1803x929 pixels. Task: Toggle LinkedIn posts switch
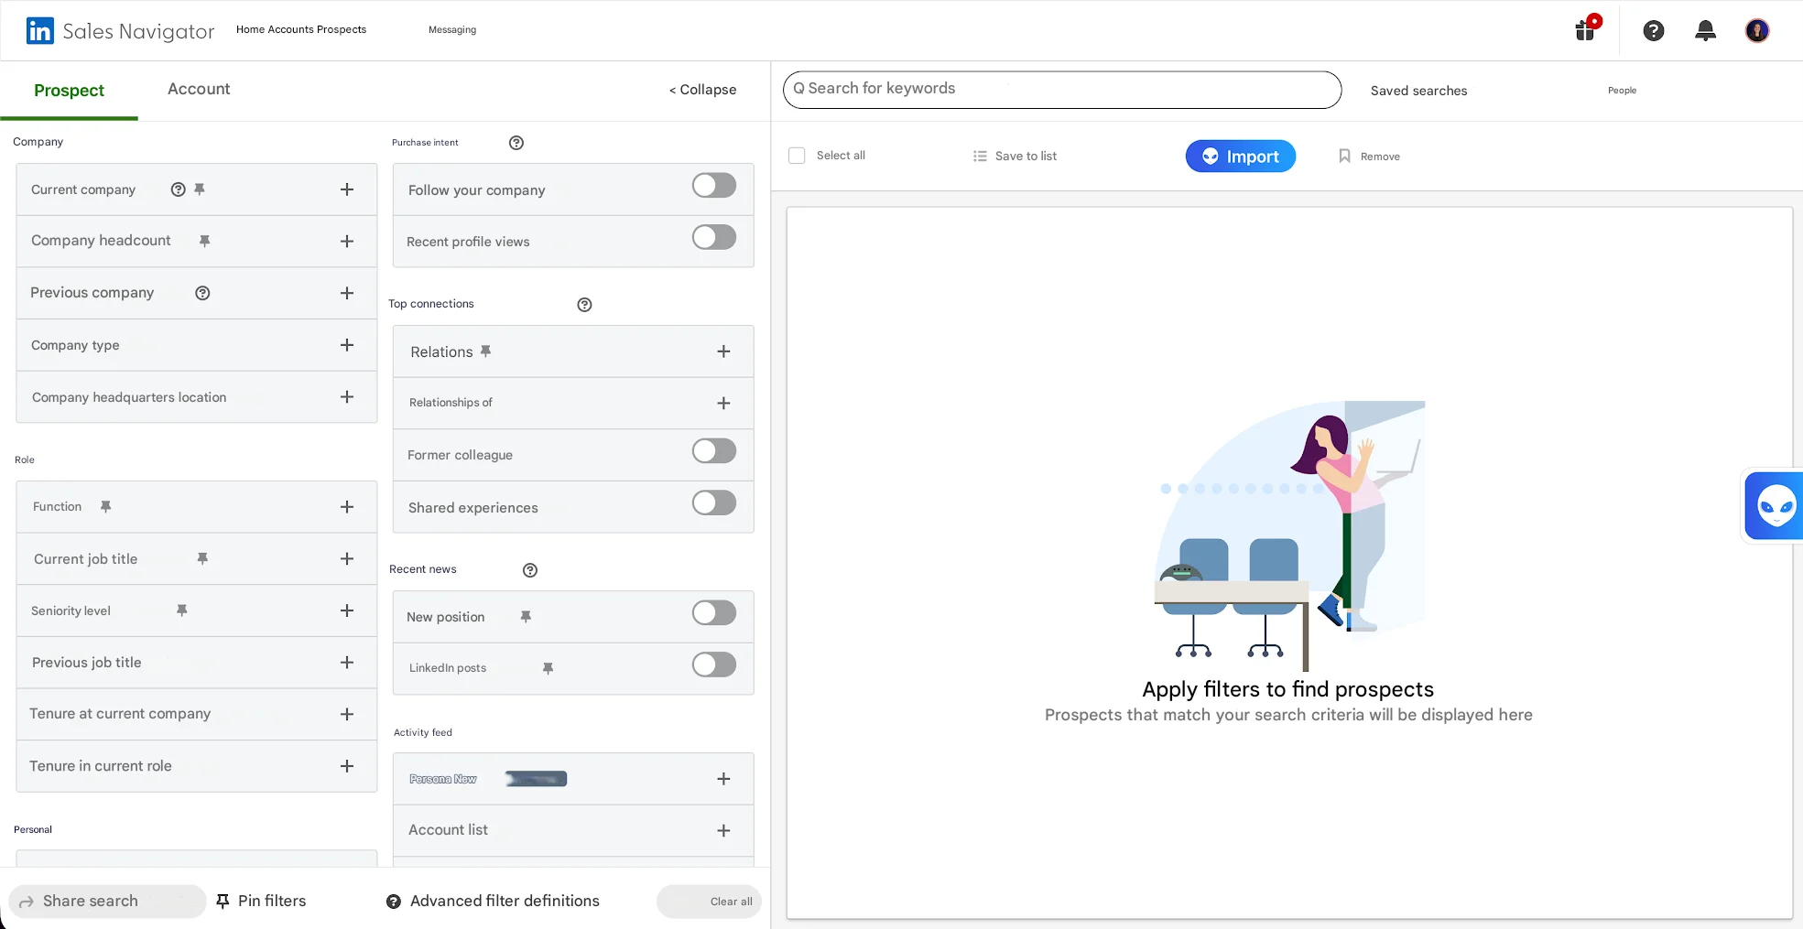coord(714,665)
